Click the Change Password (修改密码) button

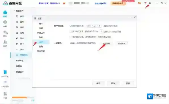click(106, 44)
